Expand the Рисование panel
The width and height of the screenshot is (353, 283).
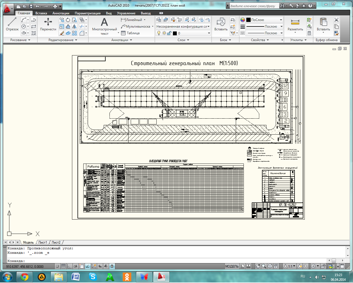[20, 40]
